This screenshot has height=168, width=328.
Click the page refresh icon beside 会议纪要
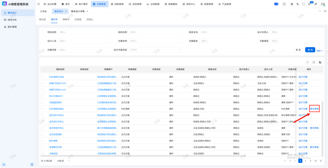pyautogui.click(x=38, y=4)
